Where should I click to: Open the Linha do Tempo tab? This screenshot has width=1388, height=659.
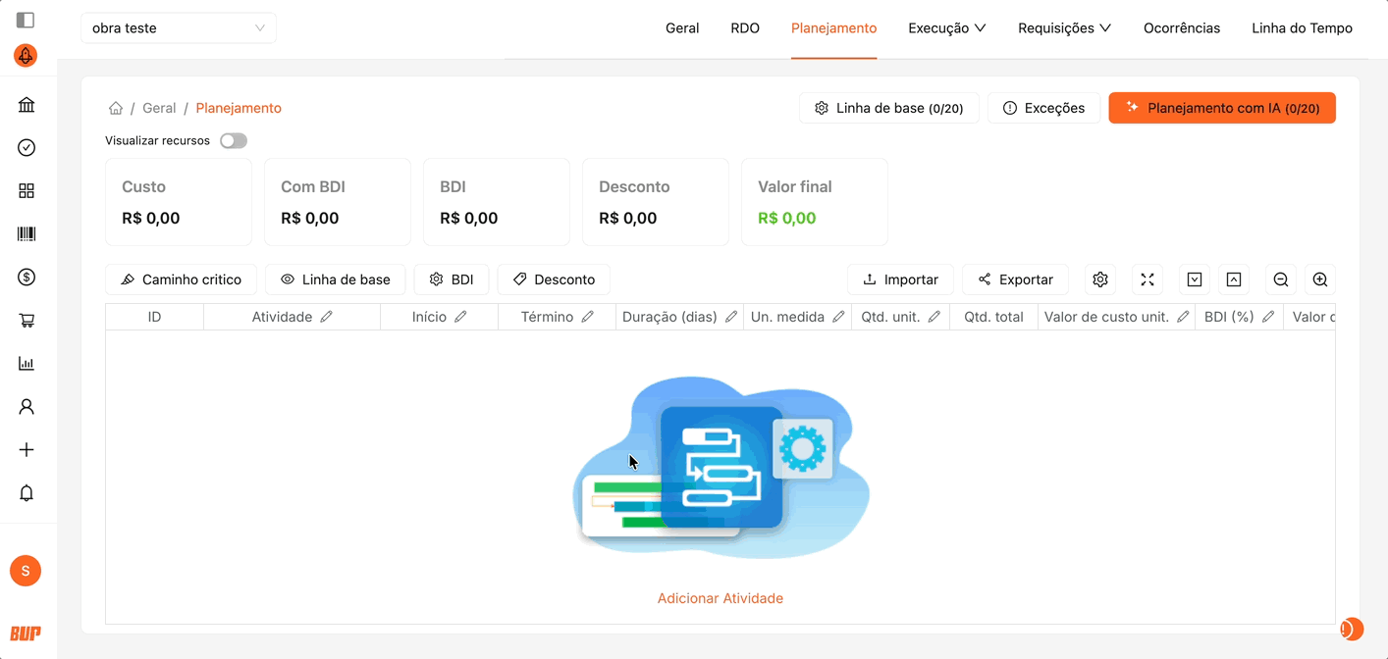1302,28
